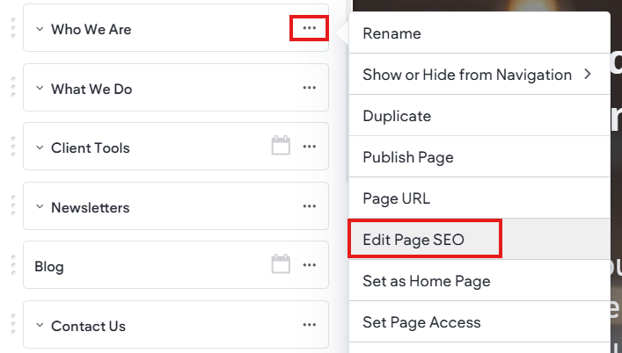Select the Blog page item

176,265
